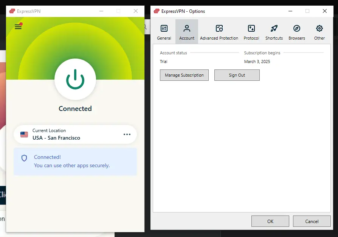Viewport: 338px width, 237px height.
Task: Select the Current Location USA - San Francisco card
Action: click(x=75, y=134)
